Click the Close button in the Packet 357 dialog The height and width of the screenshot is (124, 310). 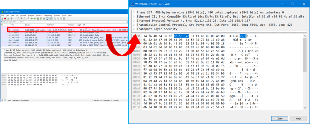pos(279,119)
